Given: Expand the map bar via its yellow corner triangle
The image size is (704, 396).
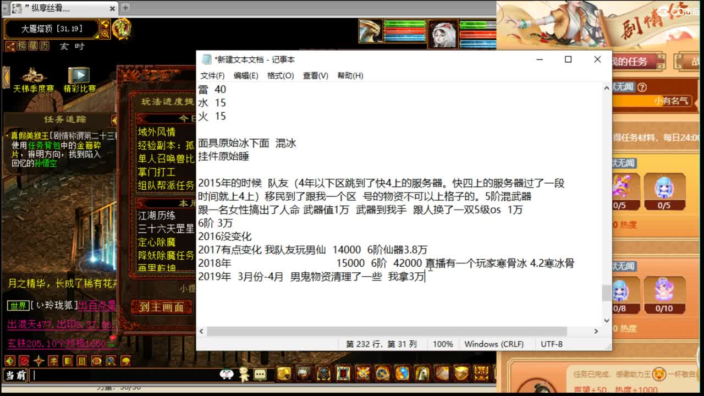Looking at the screenshot, I should (x=97, y=36).
